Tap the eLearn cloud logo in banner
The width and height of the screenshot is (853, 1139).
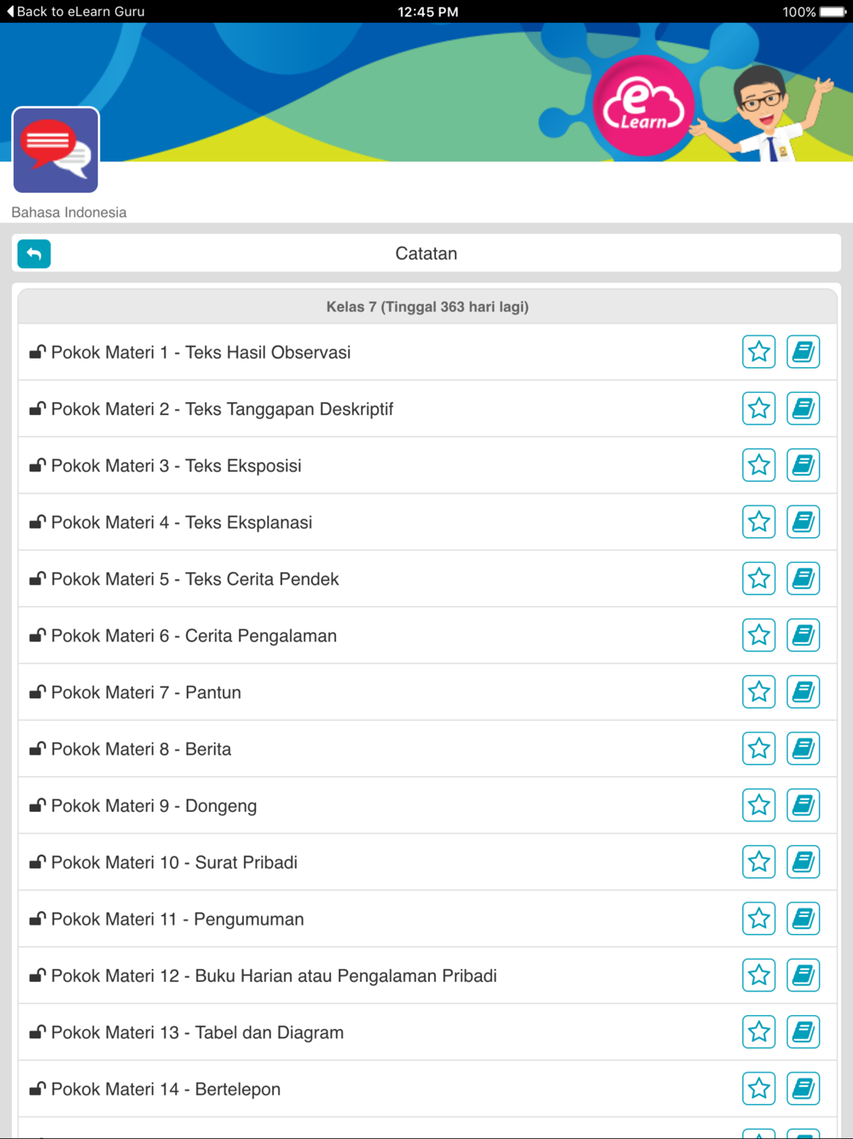coord(643,107)
